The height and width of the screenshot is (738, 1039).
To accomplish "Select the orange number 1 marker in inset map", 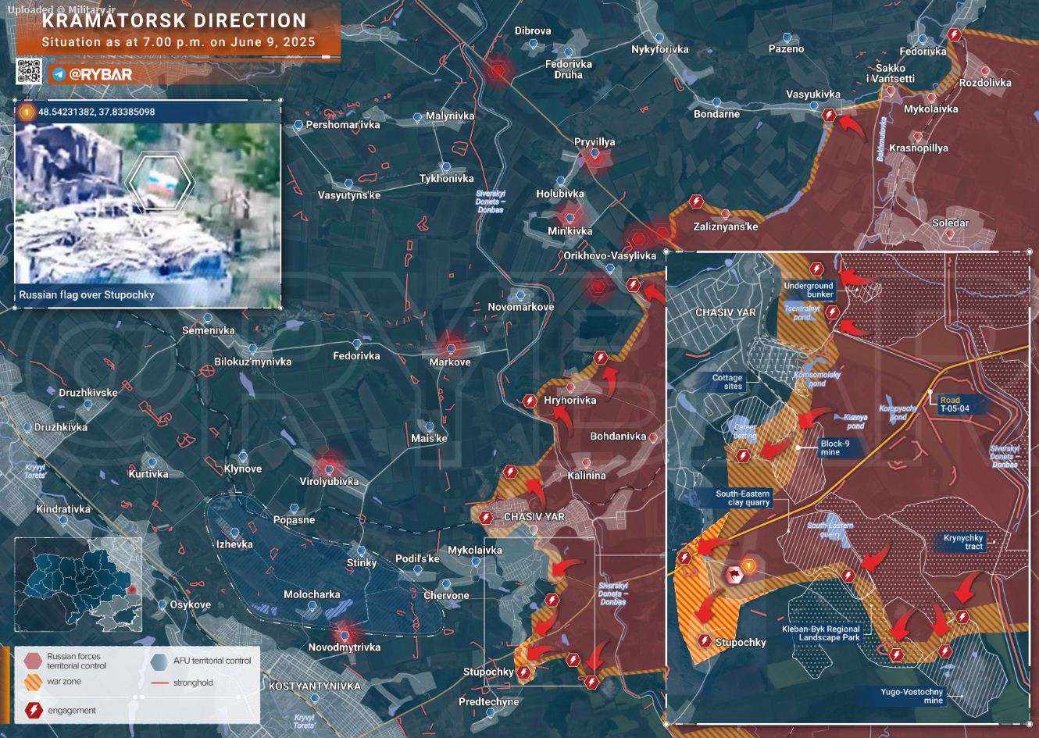I will point(749,565).
